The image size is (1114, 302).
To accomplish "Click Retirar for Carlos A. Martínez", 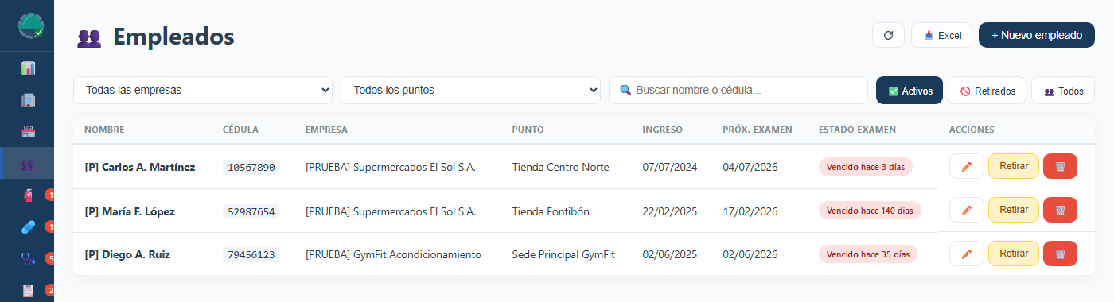I will [1014, 166].
